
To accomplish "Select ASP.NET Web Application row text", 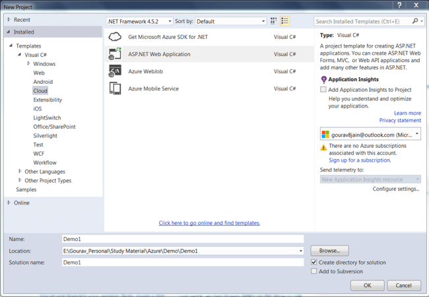I will click(x=159, y=54).
